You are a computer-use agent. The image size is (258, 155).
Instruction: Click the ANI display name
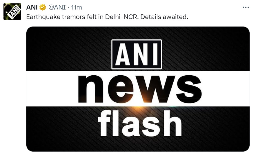pos(32,7)
